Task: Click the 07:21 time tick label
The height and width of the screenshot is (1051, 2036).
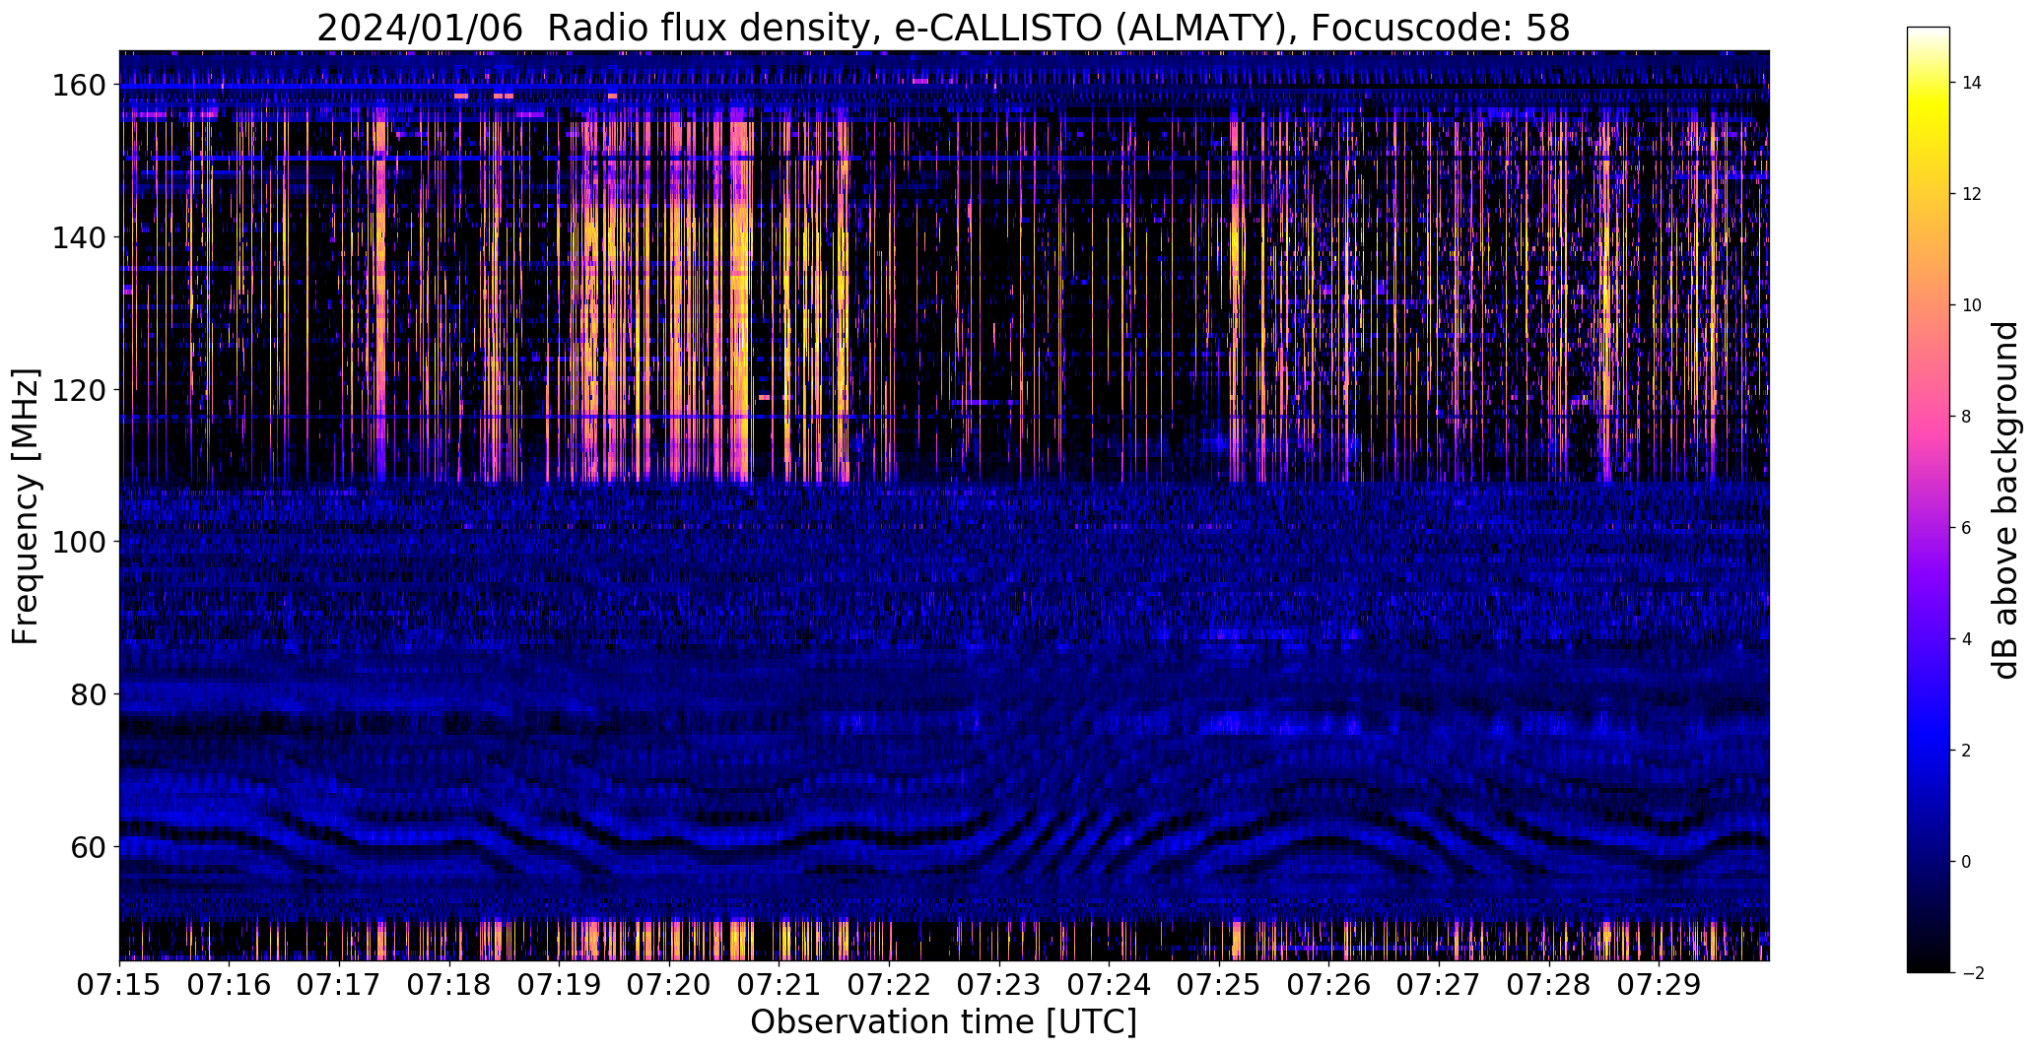Action: point(780,985)
